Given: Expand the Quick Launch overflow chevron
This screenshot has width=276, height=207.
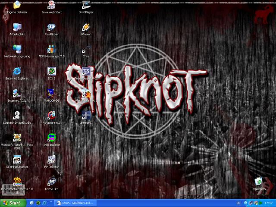Looking at the screenshot, I should [51, 202].
